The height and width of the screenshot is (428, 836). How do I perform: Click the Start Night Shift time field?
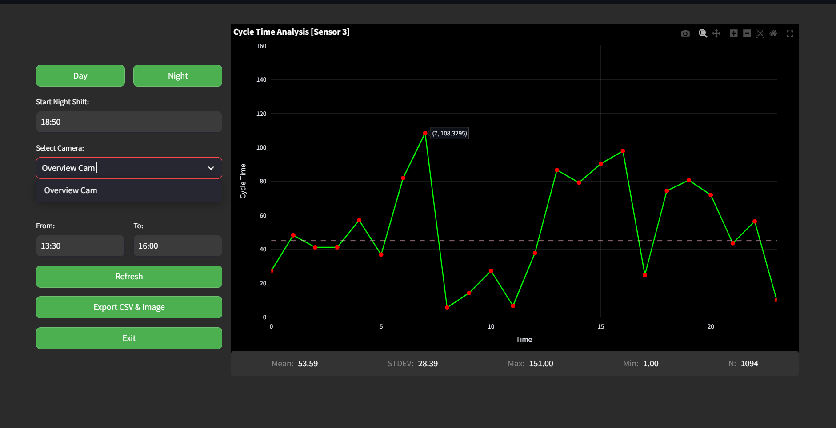129,122
